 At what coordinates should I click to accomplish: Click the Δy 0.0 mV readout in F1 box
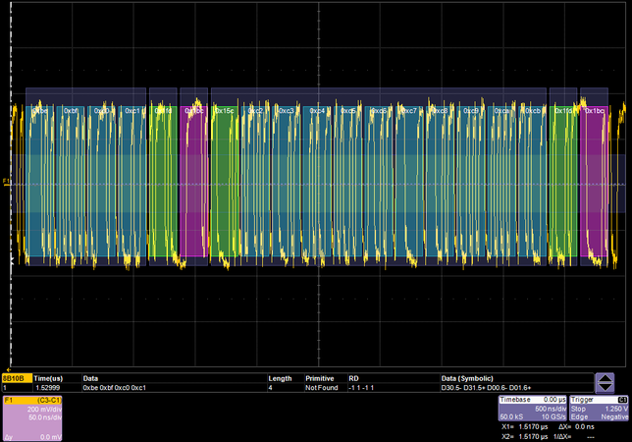33,437
